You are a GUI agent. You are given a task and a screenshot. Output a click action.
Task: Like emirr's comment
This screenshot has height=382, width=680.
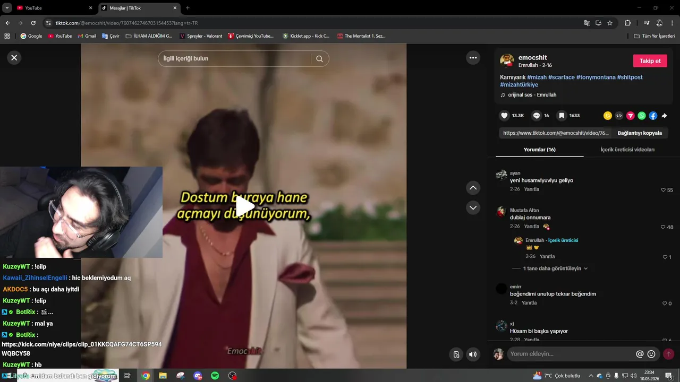coord(665,303)
